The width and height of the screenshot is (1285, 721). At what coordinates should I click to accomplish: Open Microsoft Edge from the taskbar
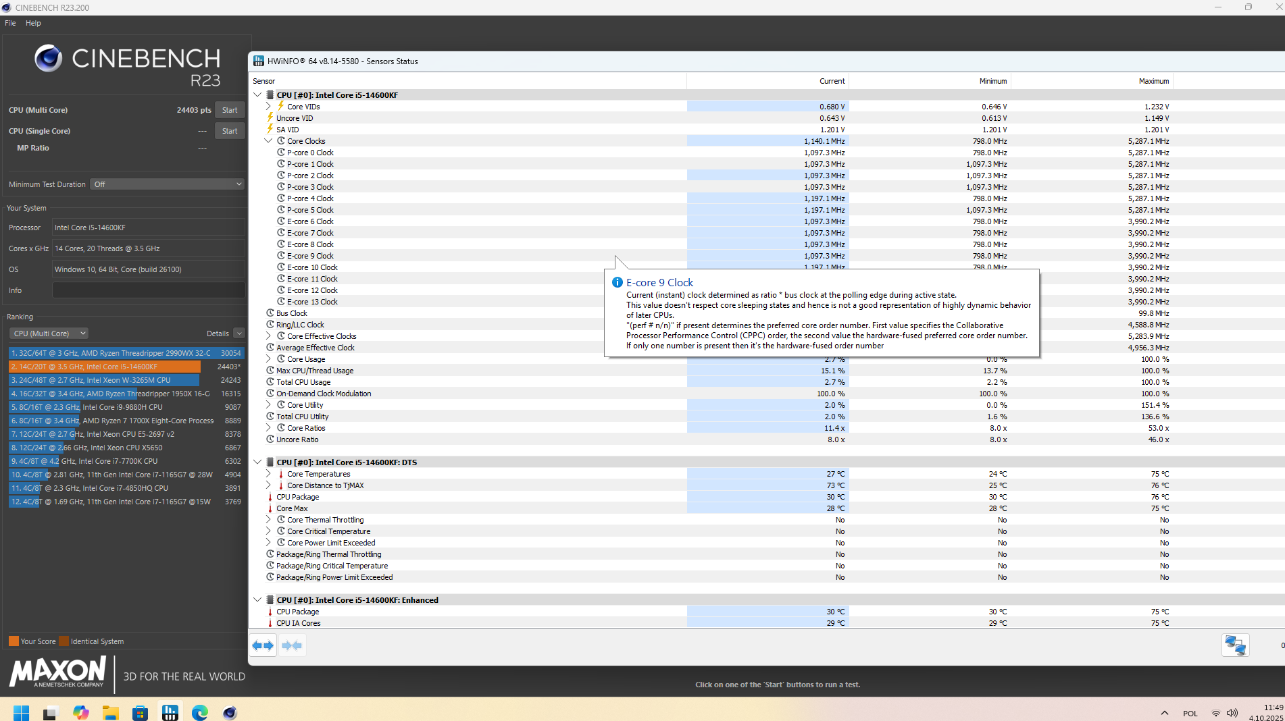pos(200,712)
